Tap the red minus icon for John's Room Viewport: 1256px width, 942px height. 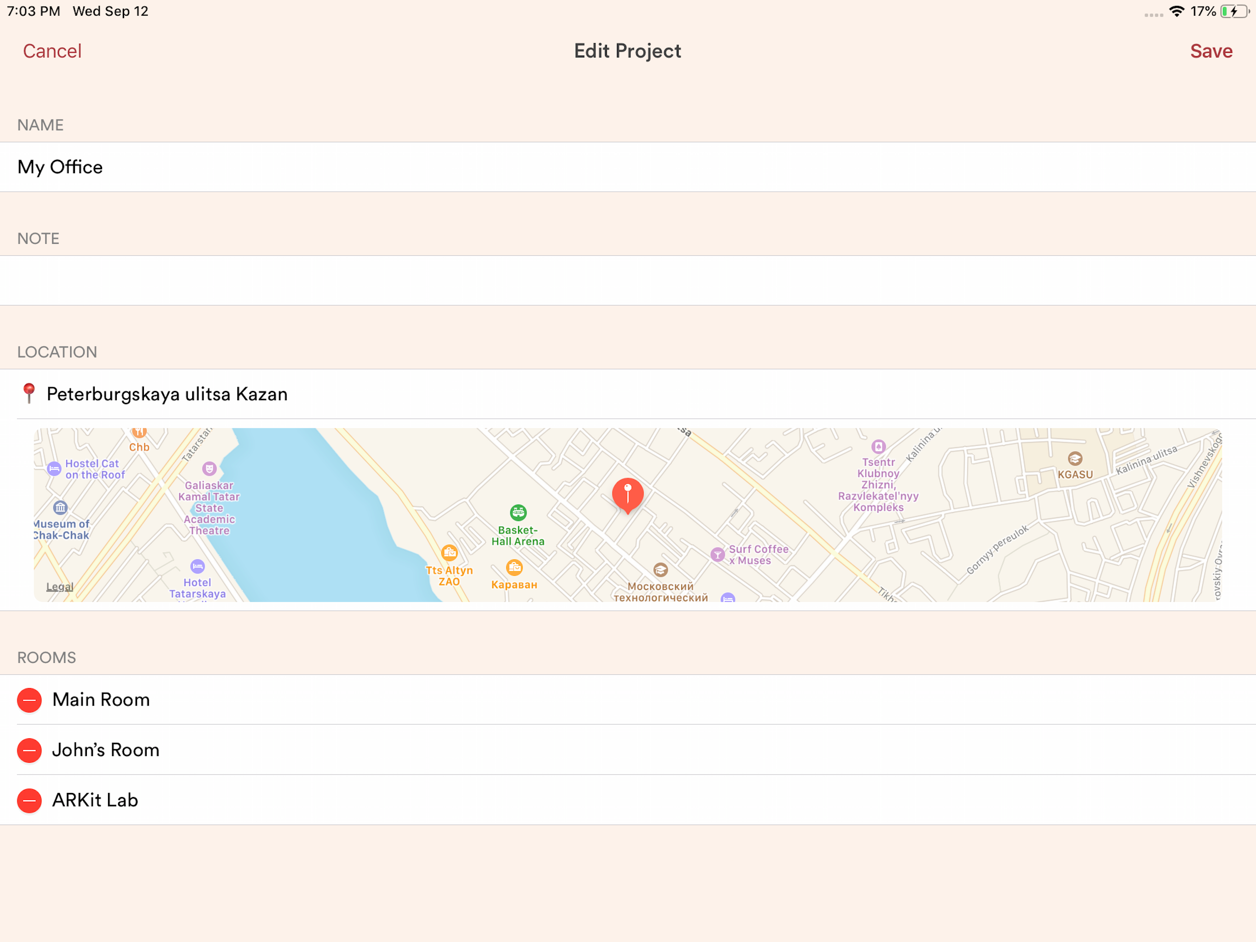point(29,750)
